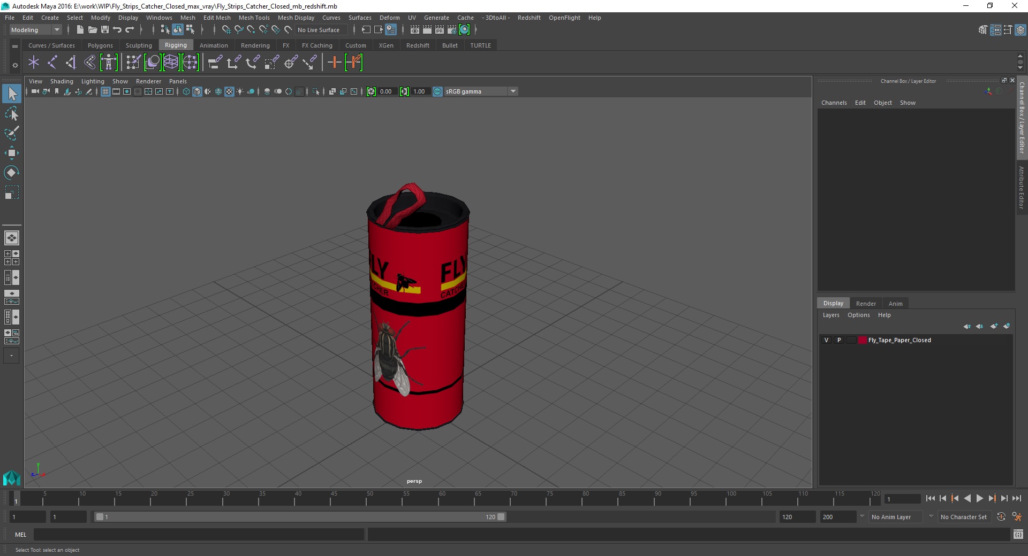Start the IK Handle tool
Screen dimensions: 1028x556
pos(71,63)
